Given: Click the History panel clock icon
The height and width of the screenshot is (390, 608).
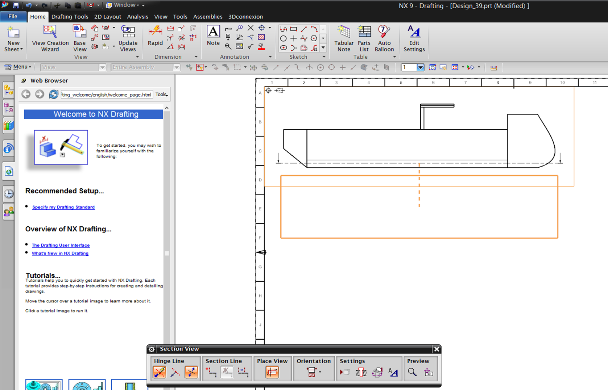Looking at the screenshot, I should pos(8,193).
